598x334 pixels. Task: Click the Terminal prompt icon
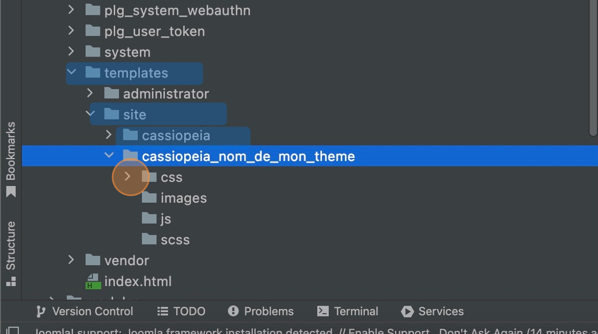coord(322,312)
